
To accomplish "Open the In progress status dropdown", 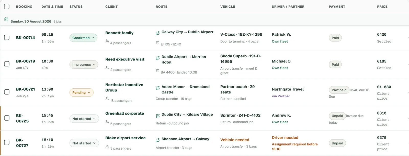I will click(x=84, y=65).
